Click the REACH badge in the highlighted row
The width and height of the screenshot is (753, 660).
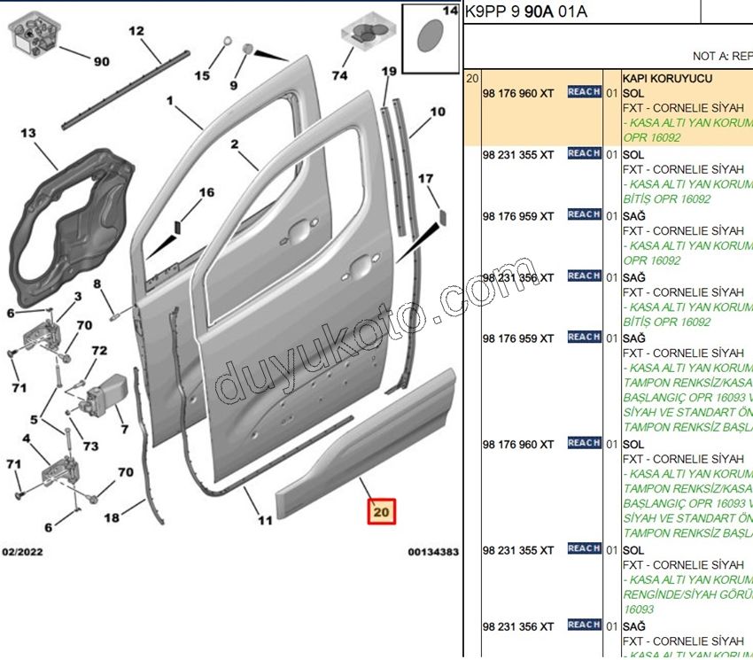point(584,92)
